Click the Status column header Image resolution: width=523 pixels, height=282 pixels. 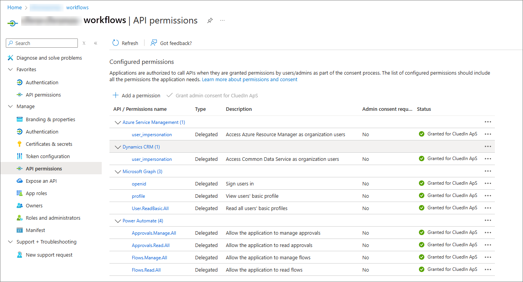tap(424, 109)
